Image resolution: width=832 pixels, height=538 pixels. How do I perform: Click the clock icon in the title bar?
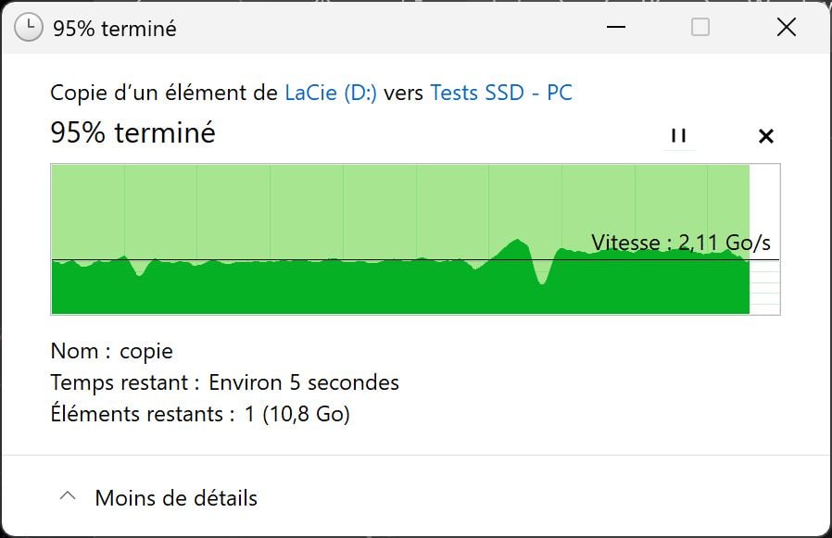pos(29,28)
